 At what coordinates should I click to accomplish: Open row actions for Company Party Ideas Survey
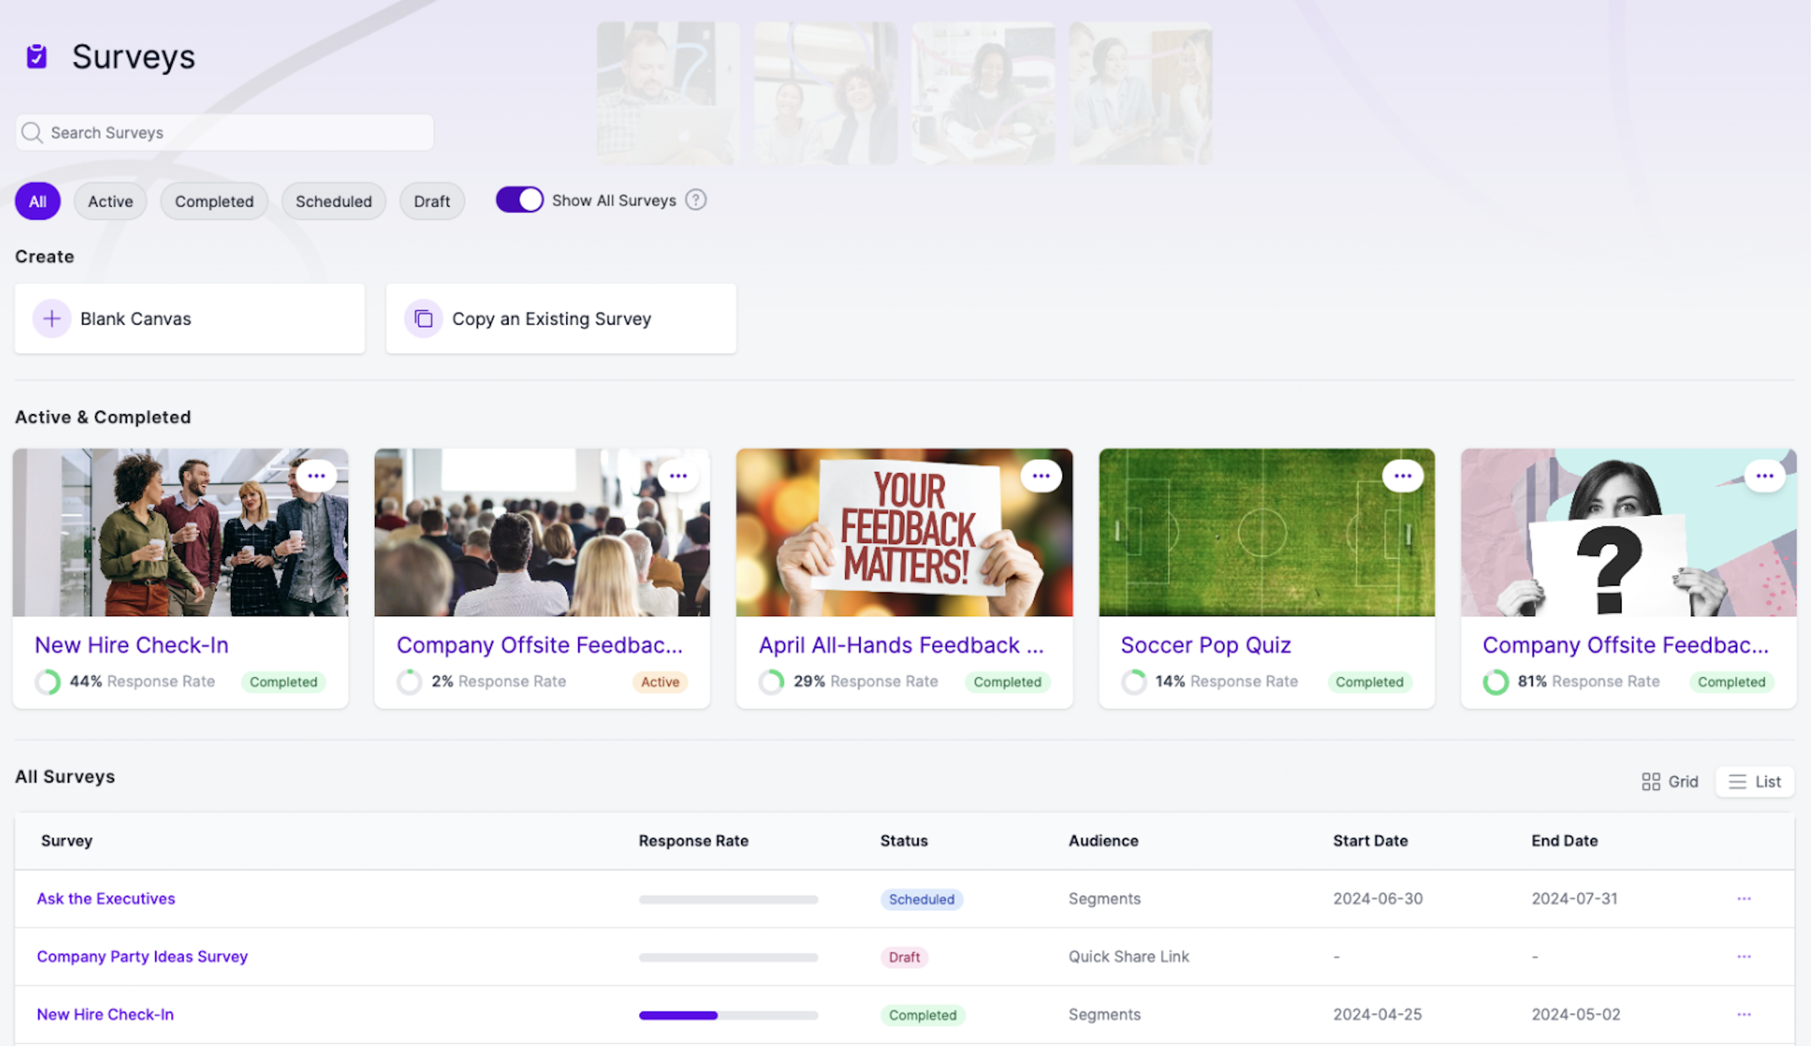tap(1744, 957)
